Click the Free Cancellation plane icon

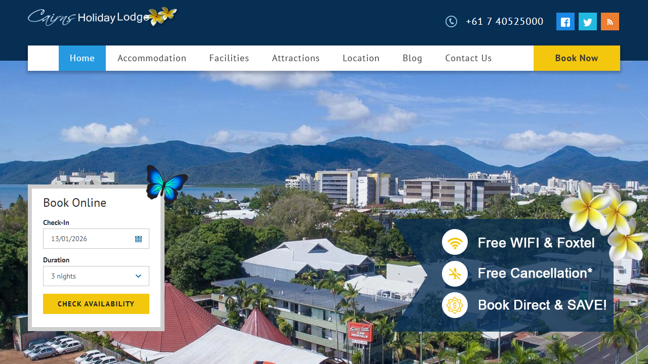(455, 274)
